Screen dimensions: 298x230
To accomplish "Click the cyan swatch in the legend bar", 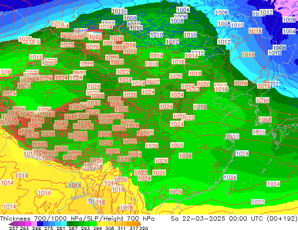I will [64, 223].
